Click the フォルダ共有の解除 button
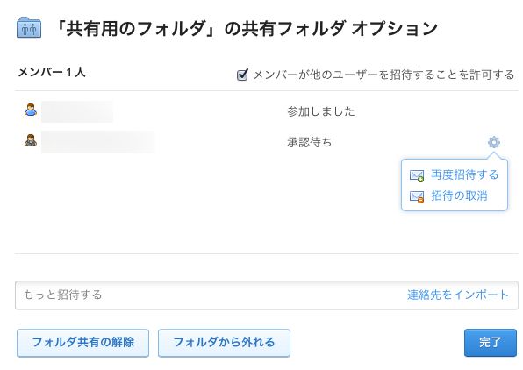 coord(82,343)
